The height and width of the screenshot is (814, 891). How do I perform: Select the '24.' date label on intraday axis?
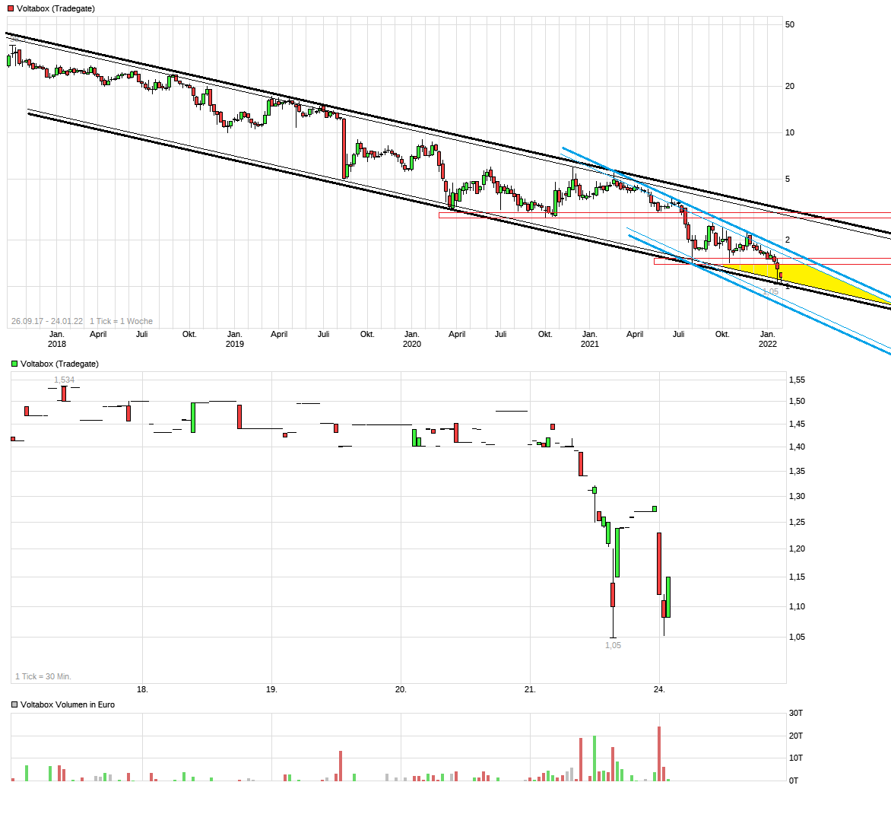tap(659, 689)
